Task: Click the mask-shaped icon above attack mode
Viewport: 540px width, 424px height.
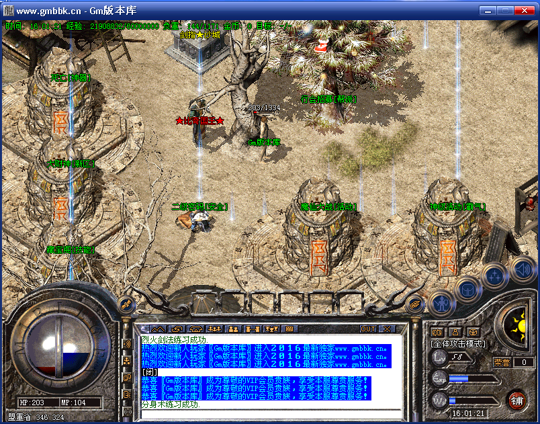Action: tap(437, 333)
